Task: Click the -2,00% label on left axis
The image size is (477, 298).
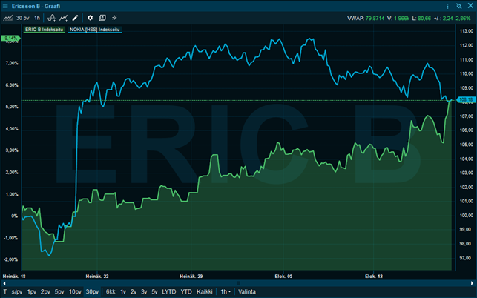Action: point(11,259)
